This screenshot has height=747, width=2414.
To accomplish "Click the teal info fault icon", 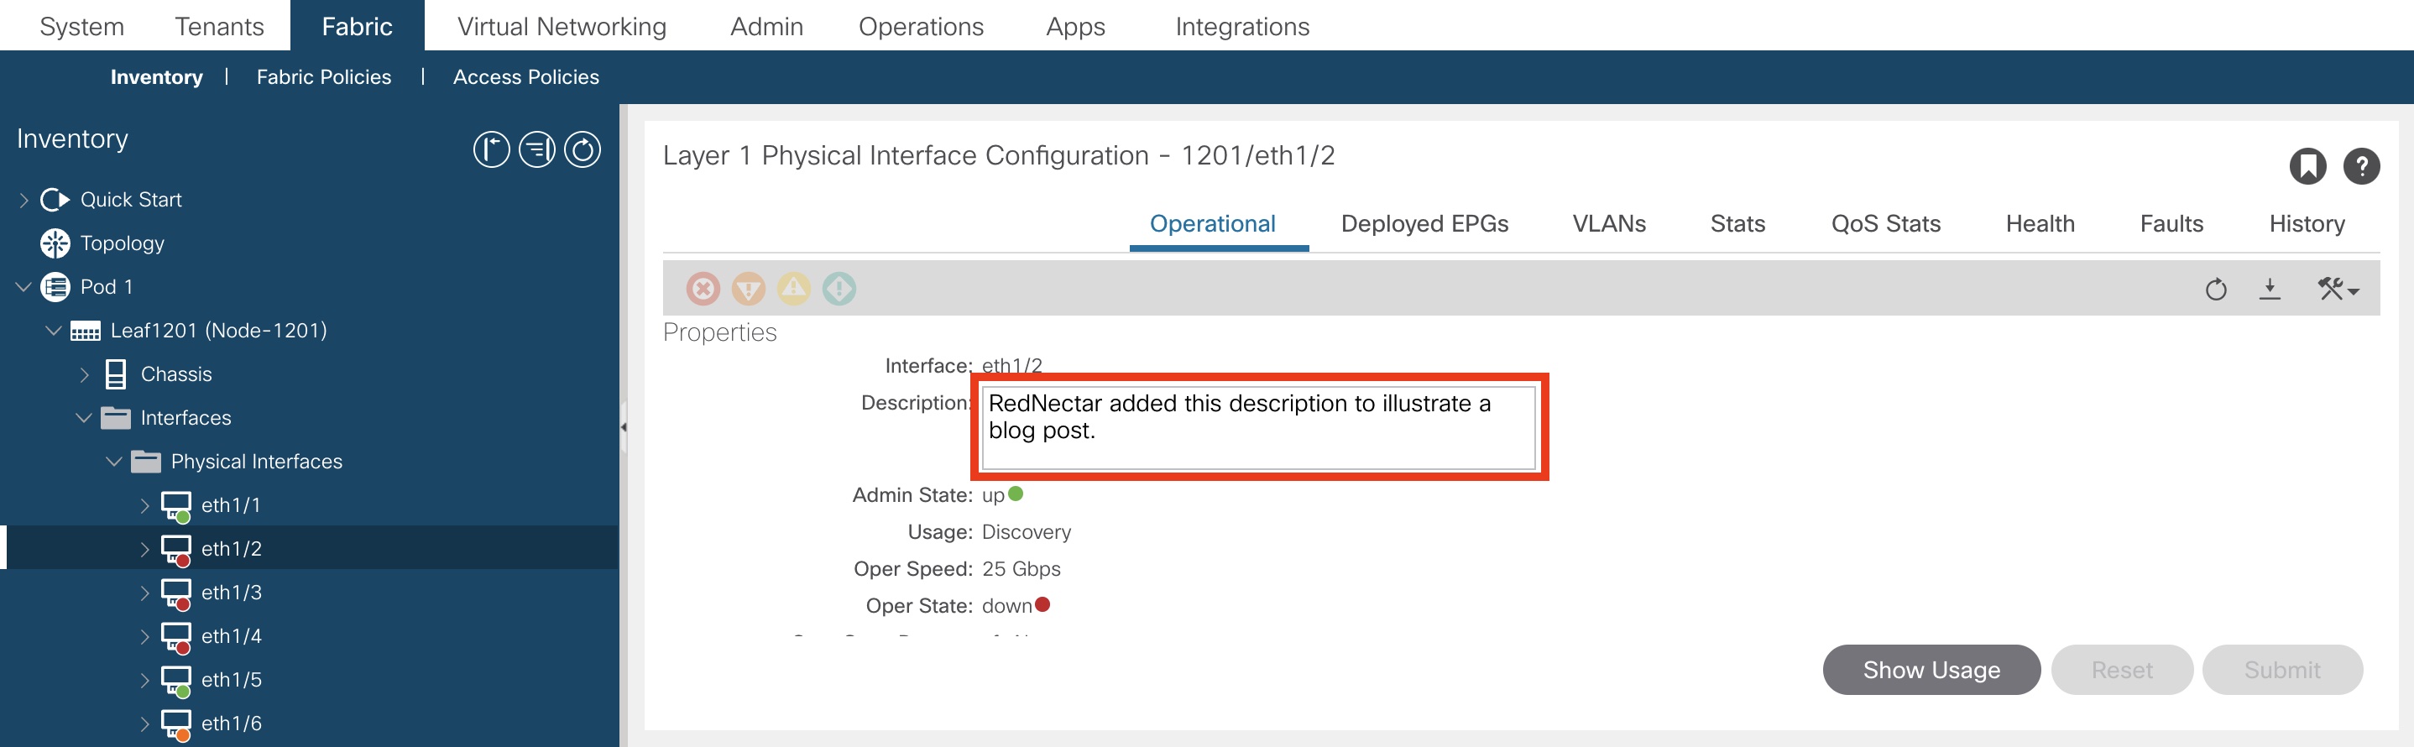I will [x=839, y=289].
